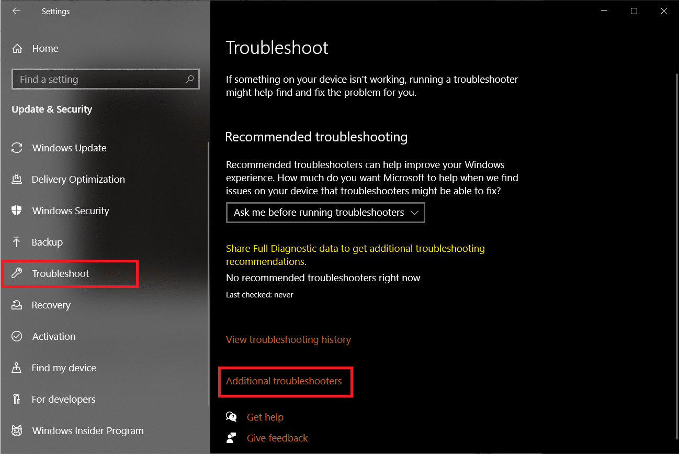Image resolution: width=679 pixels, height=454 pixels.
Task: Click the Windows Insider Program cat icon
Action: (17, 431)
